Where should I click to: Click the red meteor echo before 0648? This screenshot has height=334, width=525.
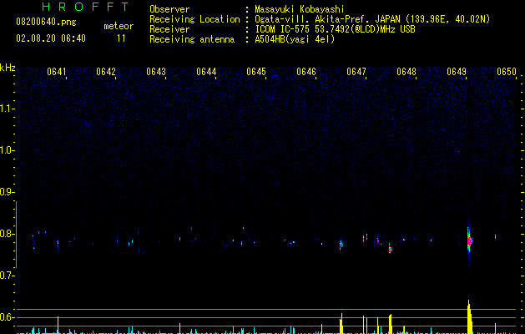390,248
